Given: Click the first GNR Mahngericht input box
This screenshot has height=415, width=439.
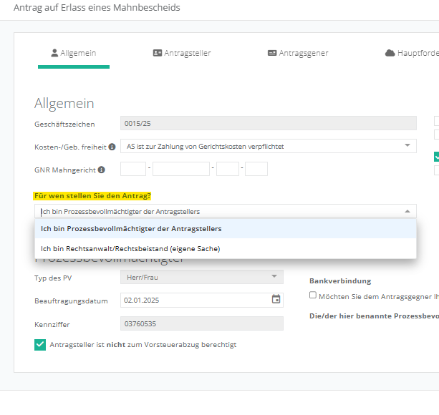Looking at the screenshot, I should (133, 170).
